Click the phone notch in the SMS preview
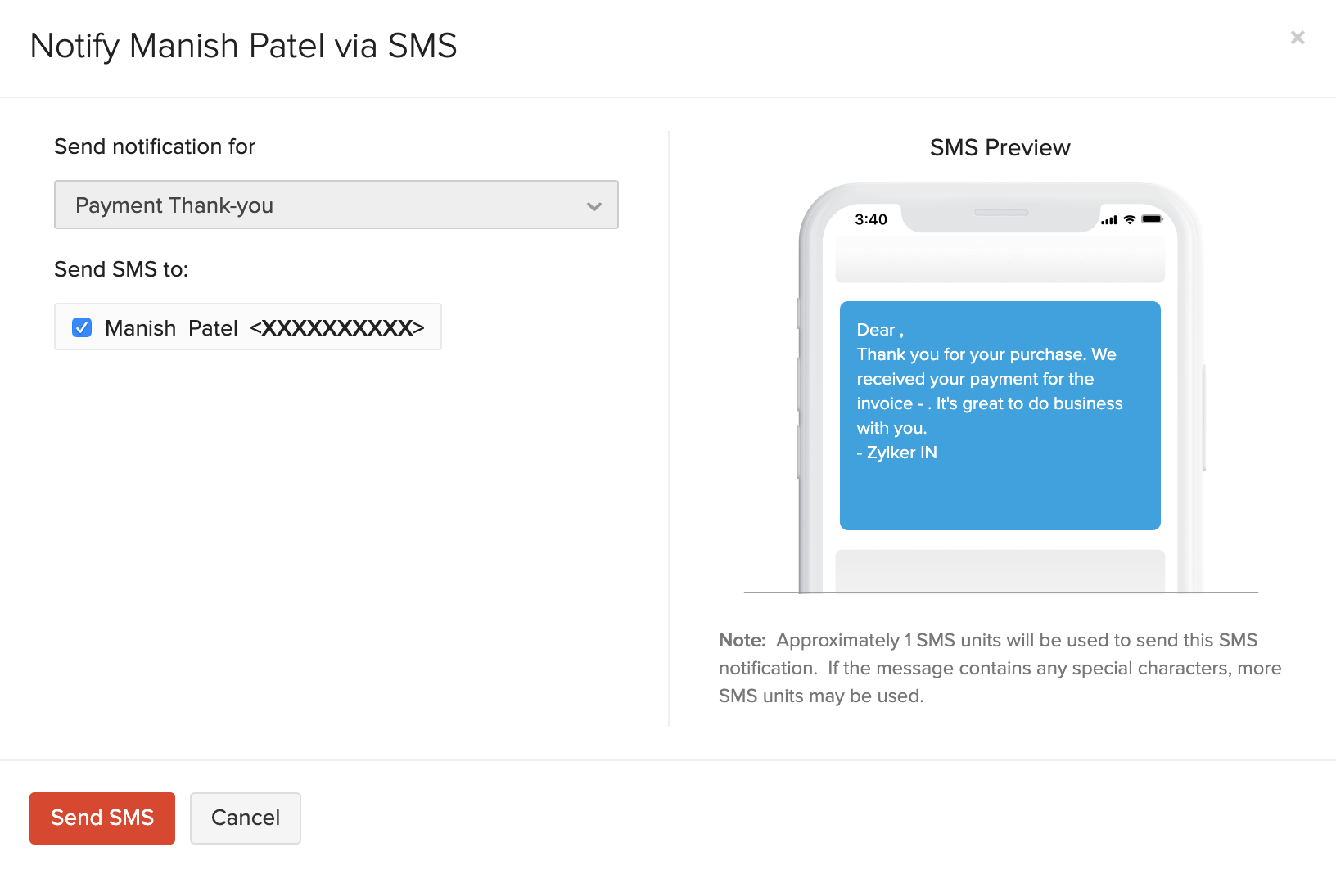 tap(1000, 211)
